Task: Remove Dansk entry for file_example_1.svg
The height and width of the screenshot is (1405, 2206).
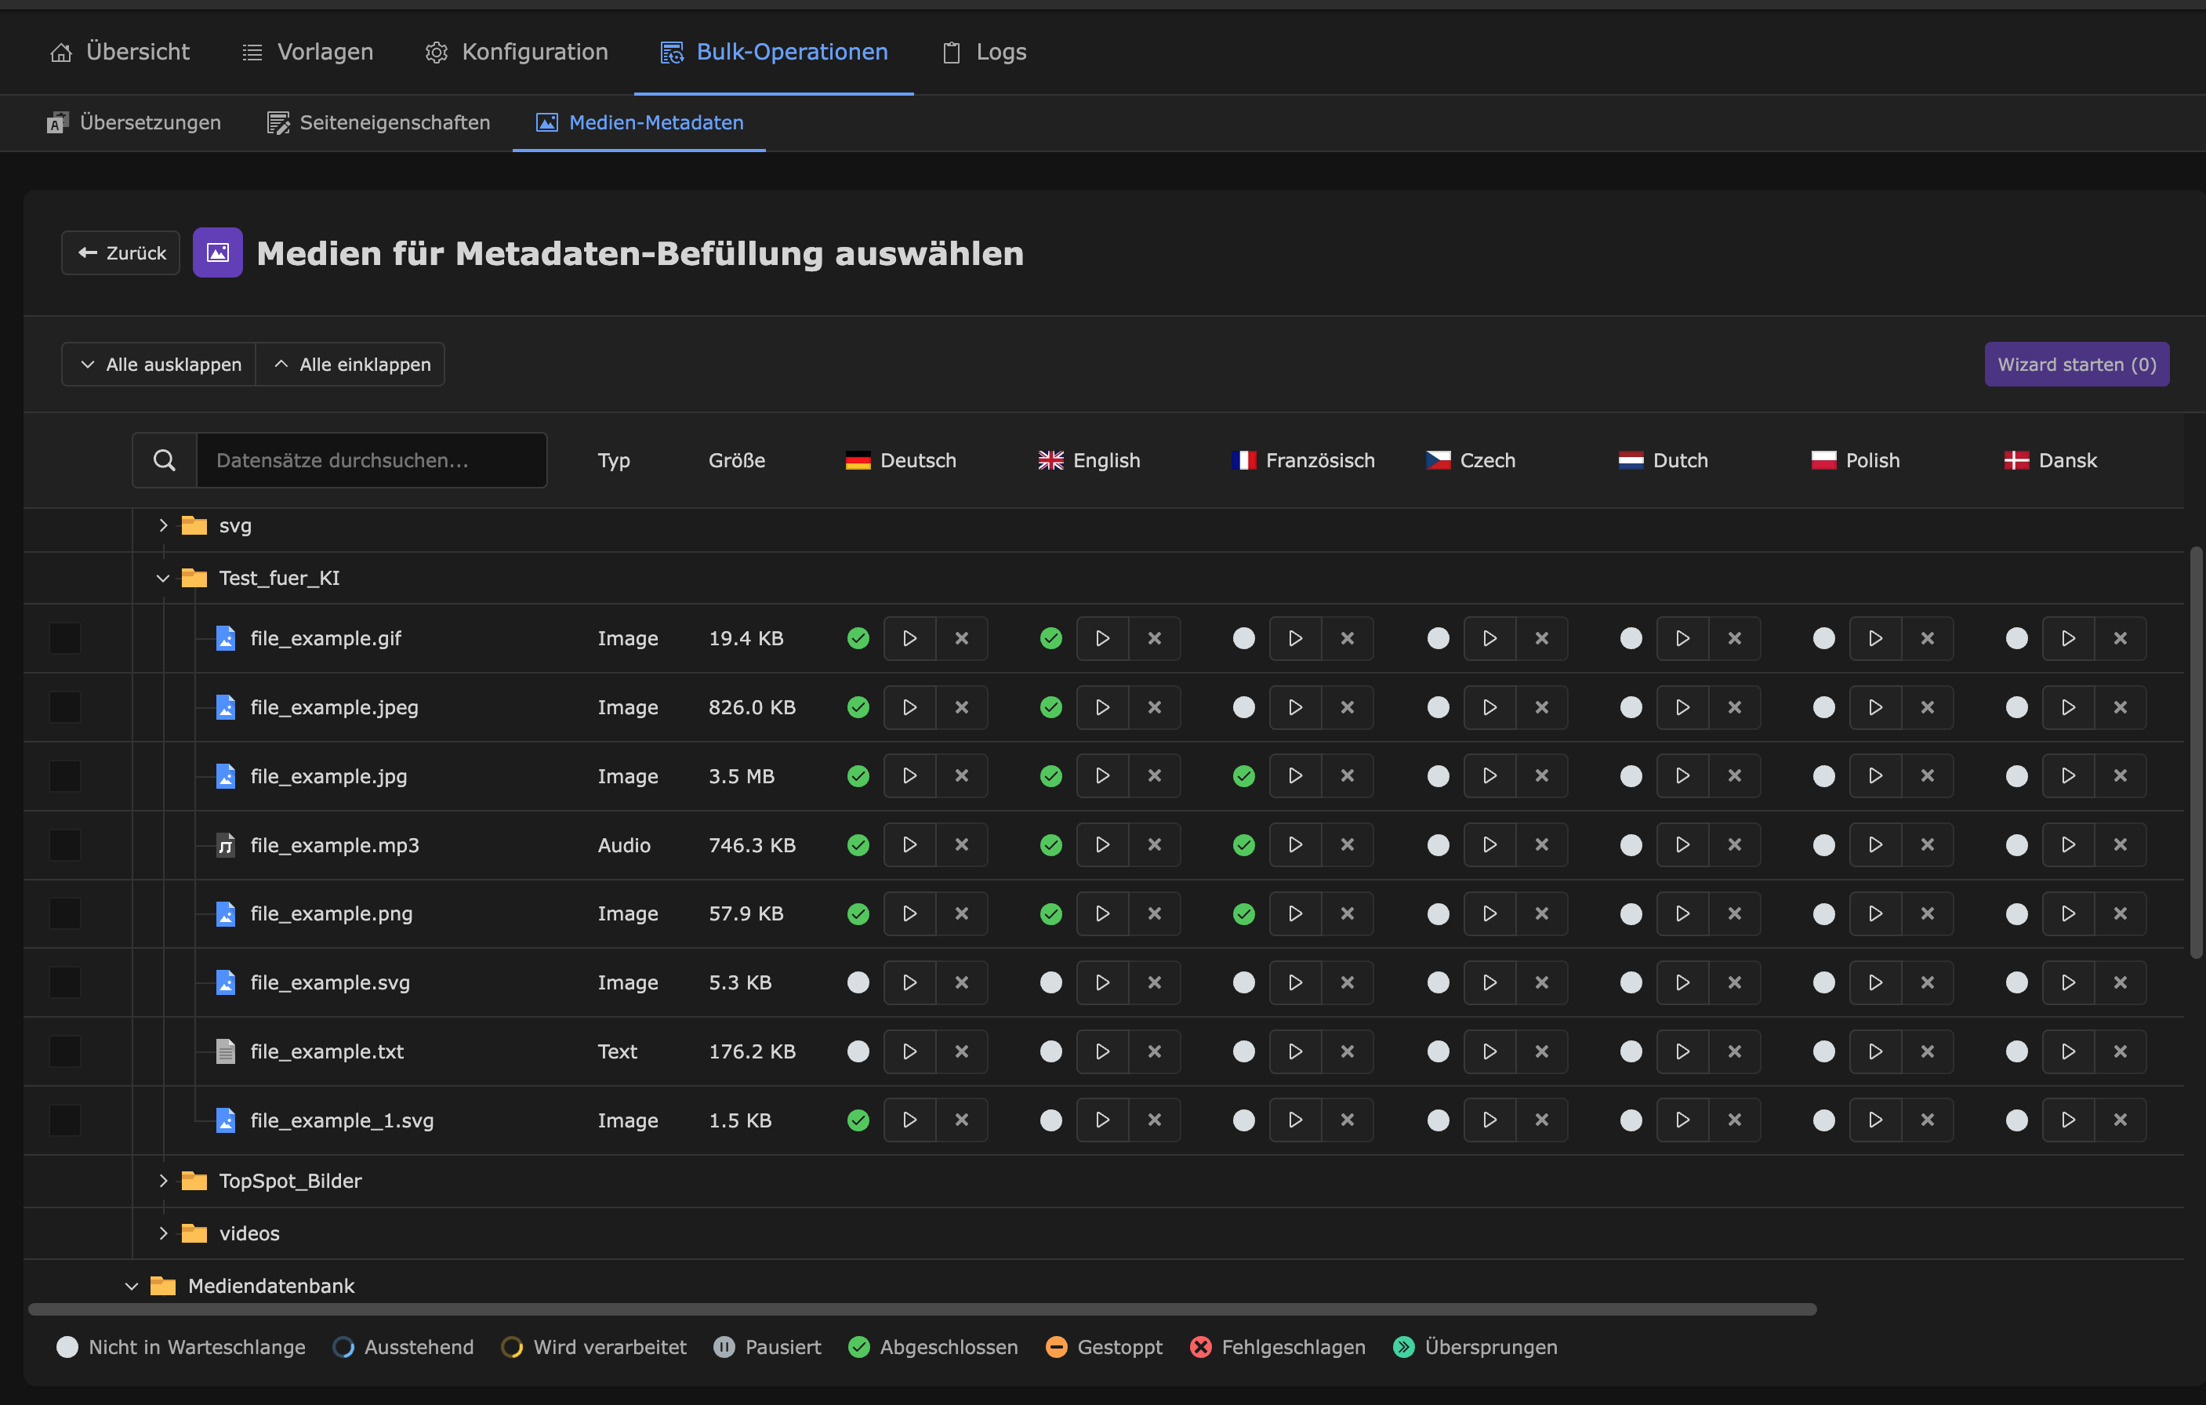Action: (x=2120, y=1120)
